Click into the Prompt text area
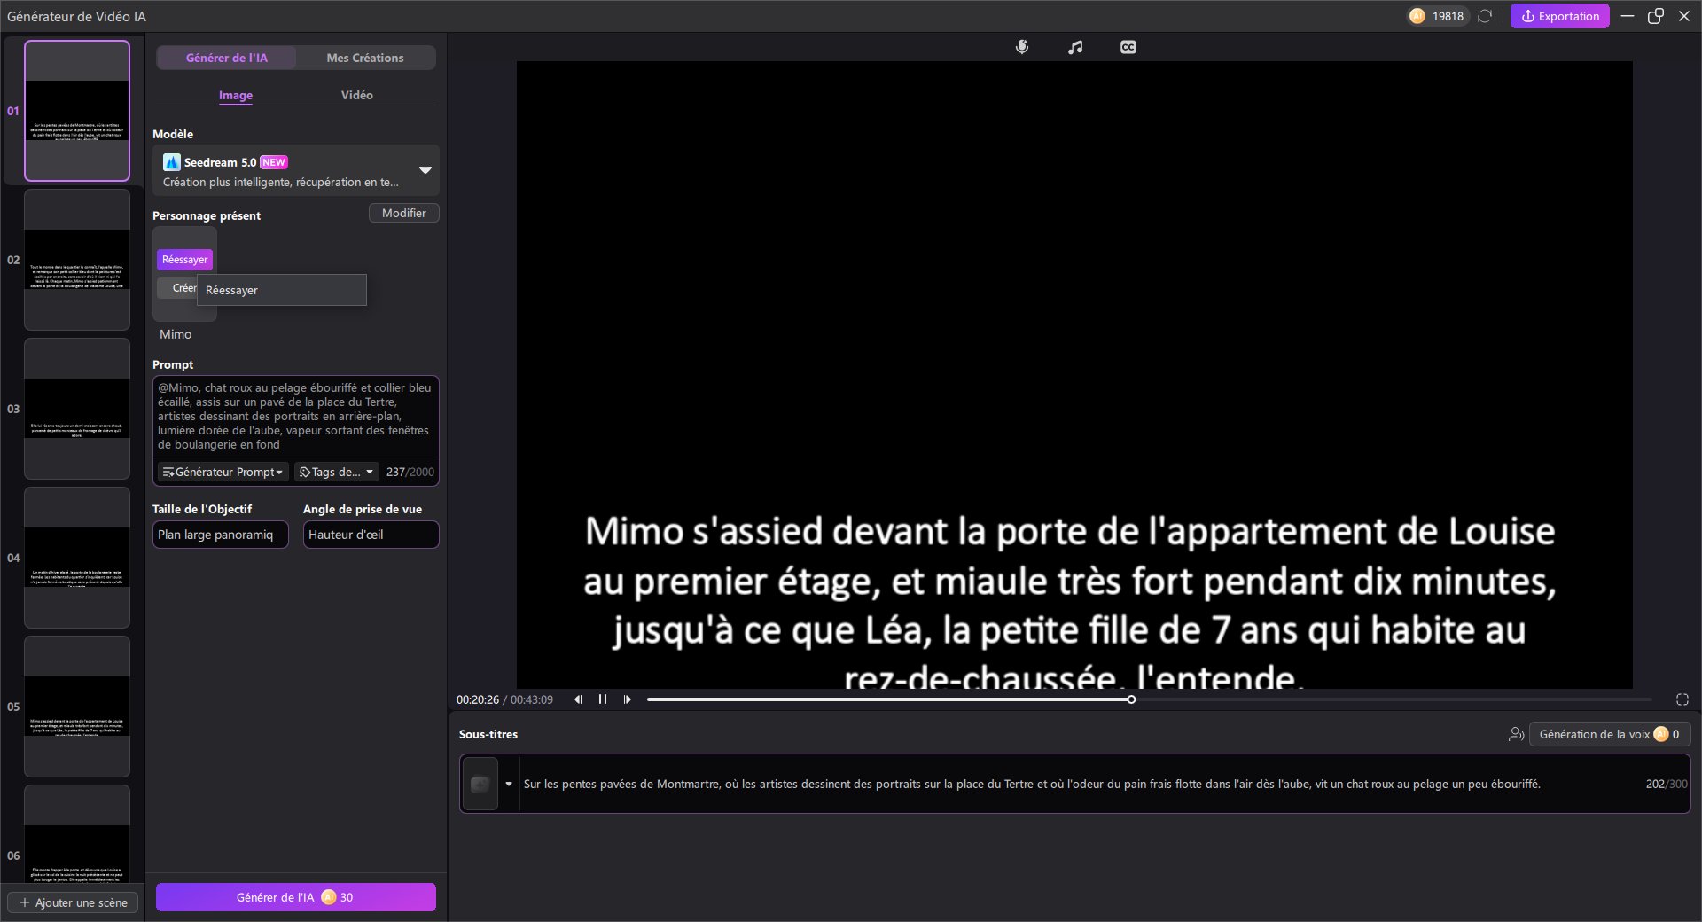 pos(295,416)
